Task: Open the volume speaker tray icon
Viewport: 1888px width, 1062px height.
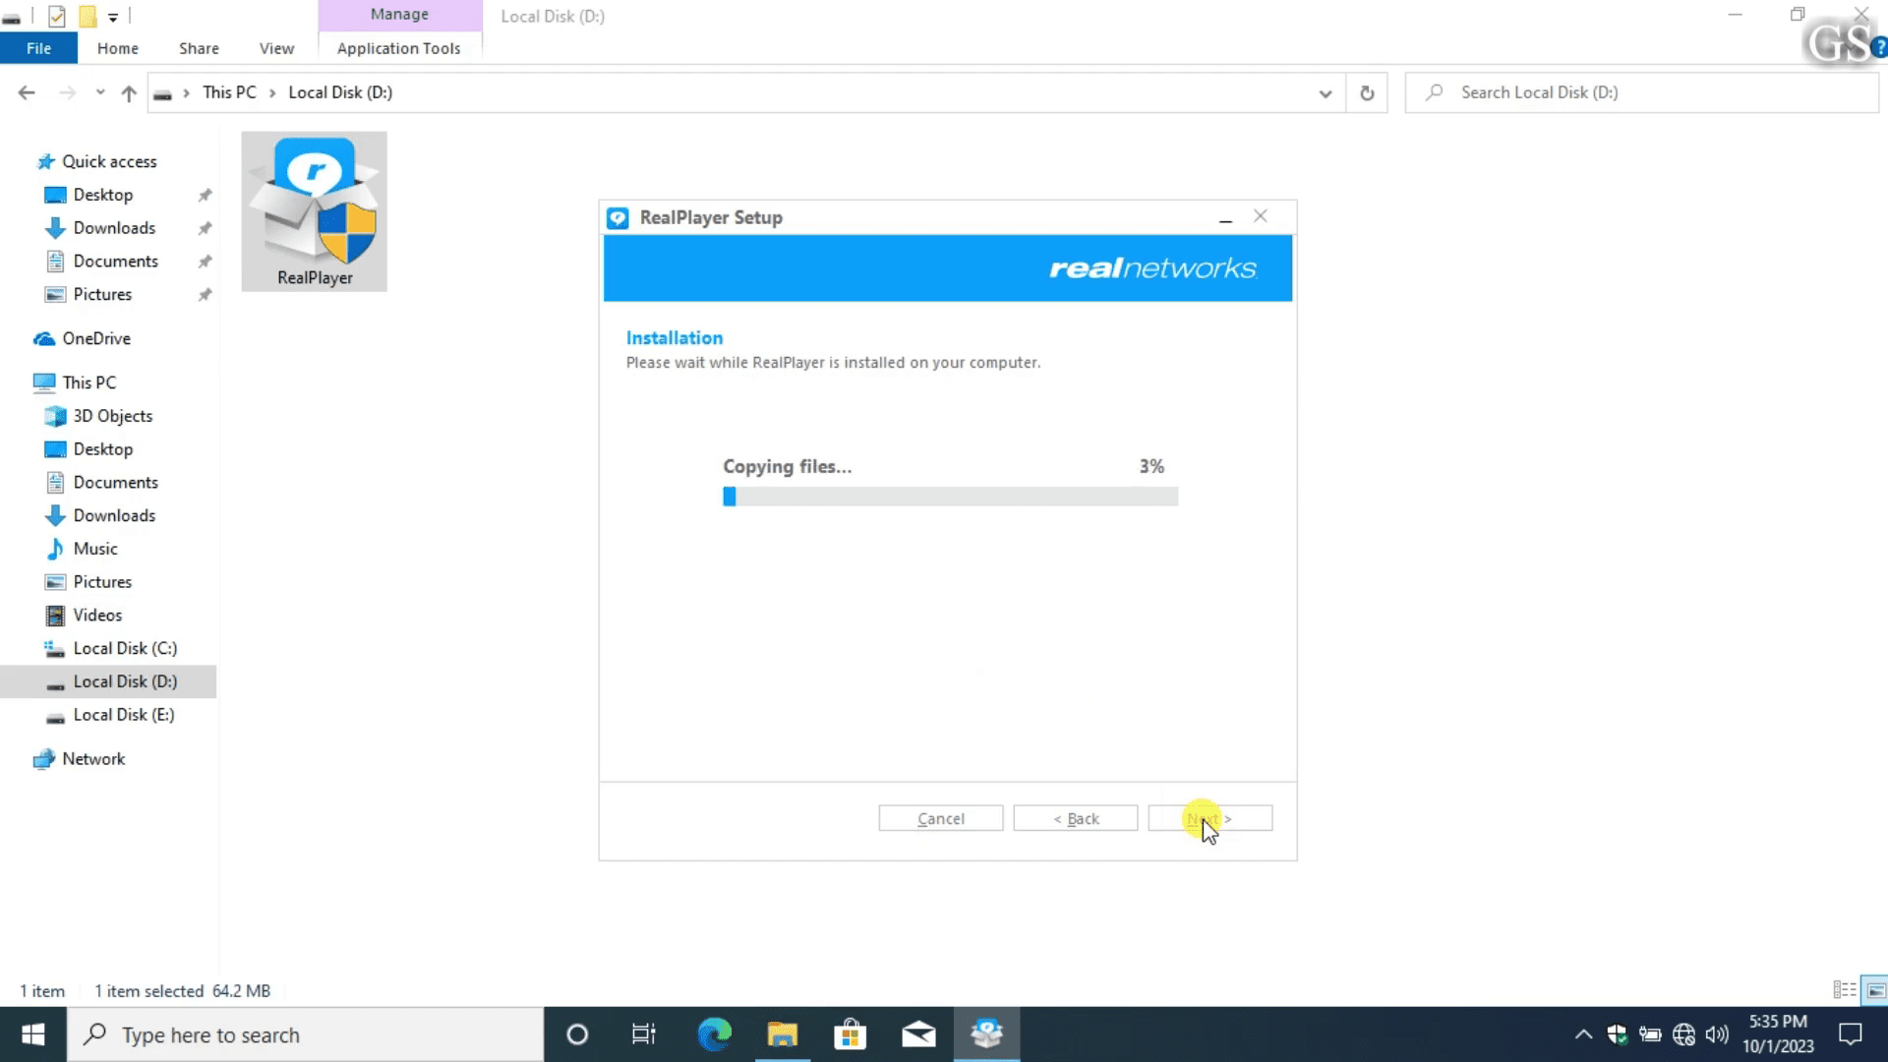Action: point(1717,1034)
